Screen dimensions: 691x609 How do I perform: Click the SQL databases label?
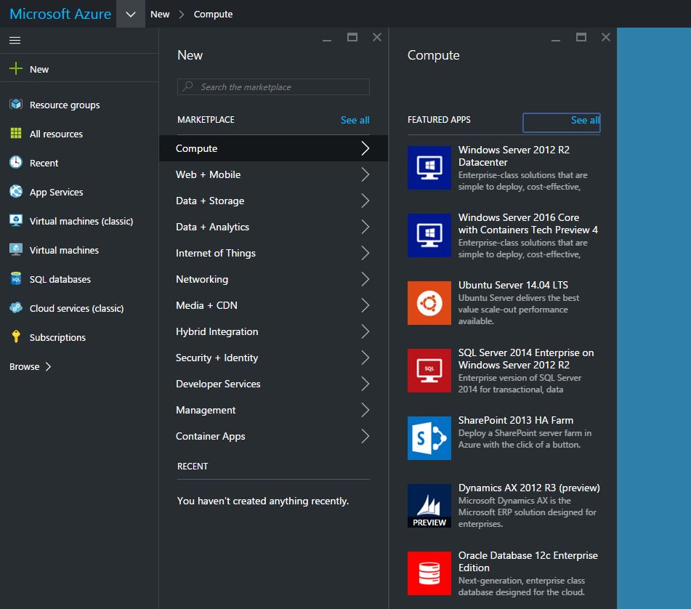pyautogui.click(x=60, y=279)
